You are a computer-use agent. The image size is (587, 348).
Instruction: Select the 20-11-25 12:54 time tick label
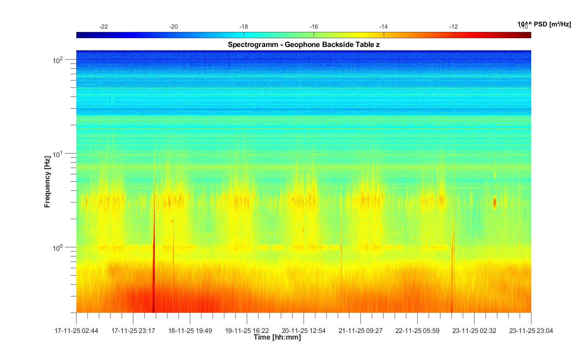tap(303, 331)
